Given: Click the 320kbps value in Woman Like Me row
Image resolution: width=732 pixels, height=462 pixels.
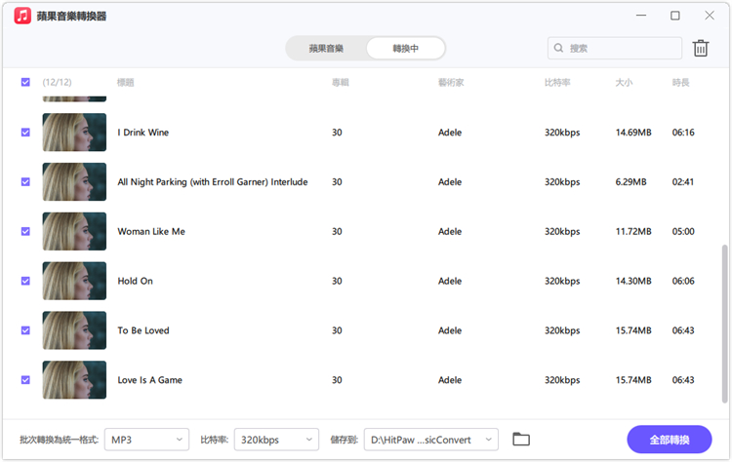Looking at the screenshot, I should [562, 231].
